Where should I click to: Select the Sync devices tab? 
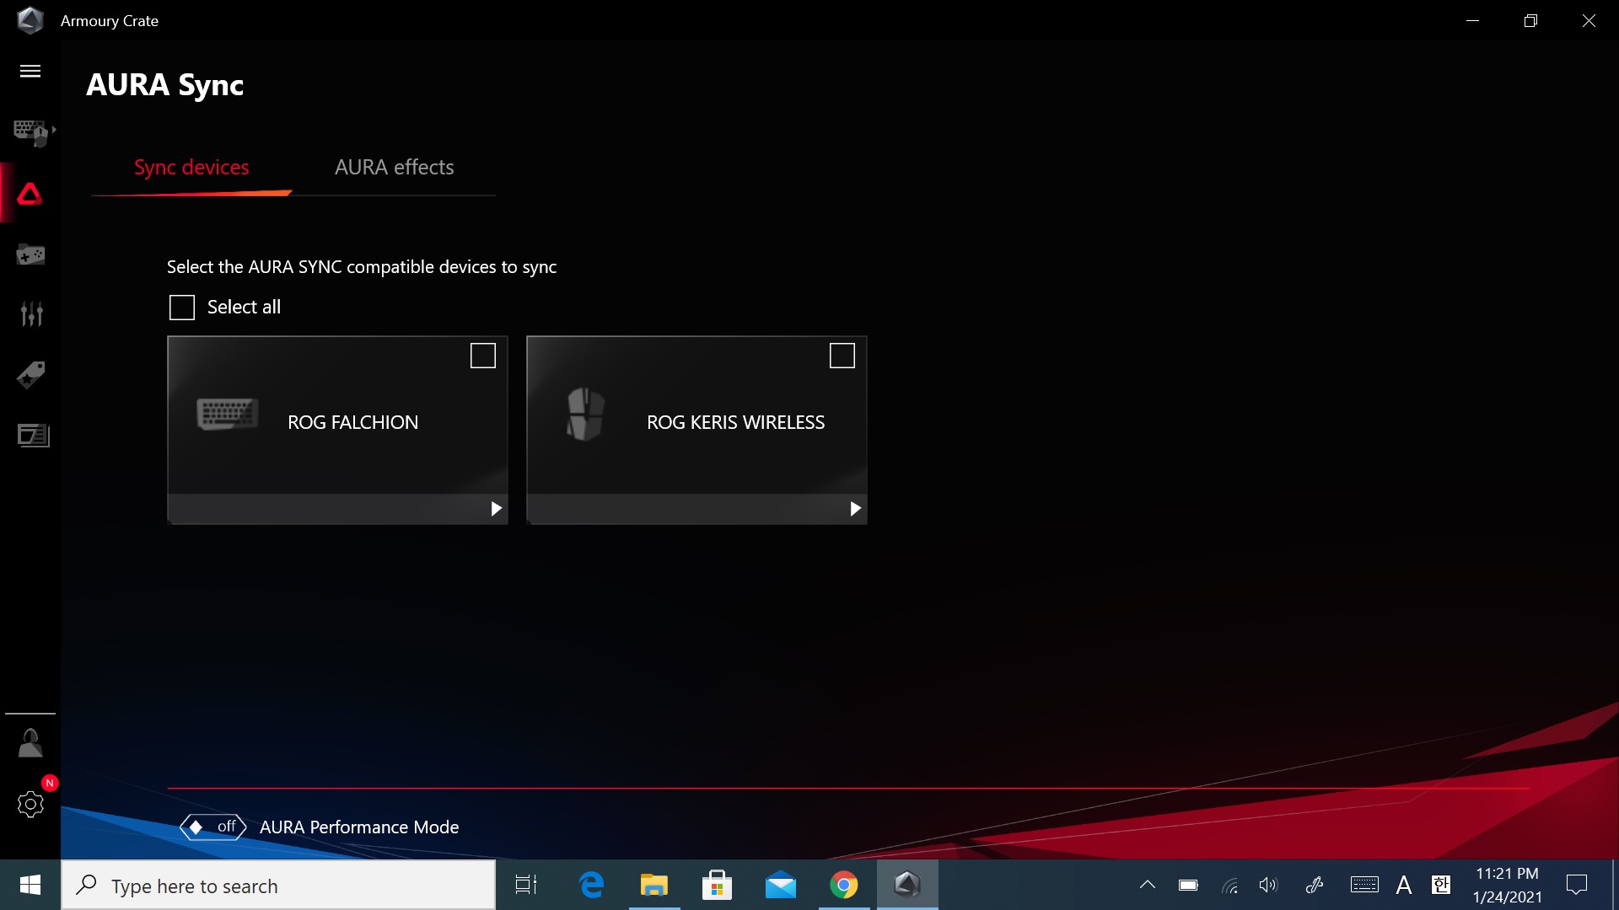point(191,168)
